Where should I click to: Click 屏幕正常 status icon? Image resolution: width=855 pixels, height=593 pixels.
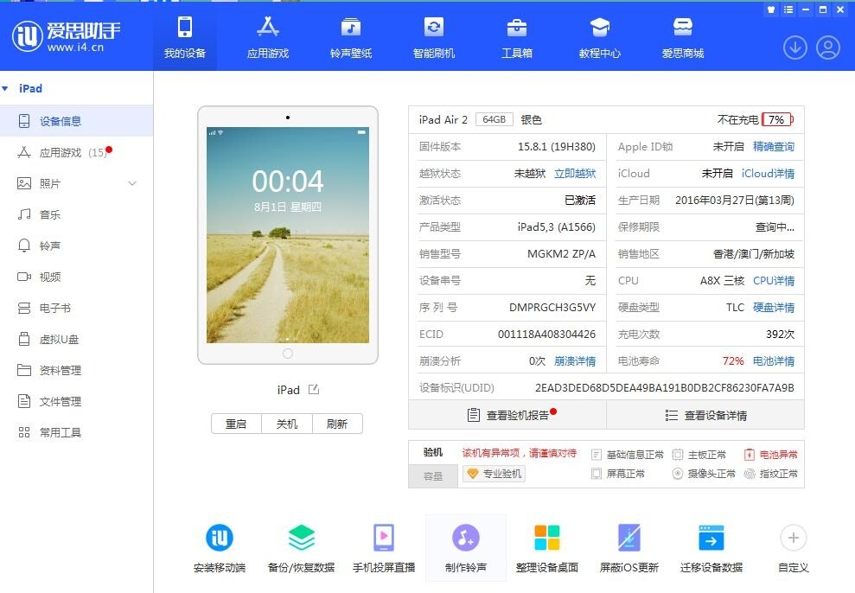pyautogui.click(x=597, y=474)
